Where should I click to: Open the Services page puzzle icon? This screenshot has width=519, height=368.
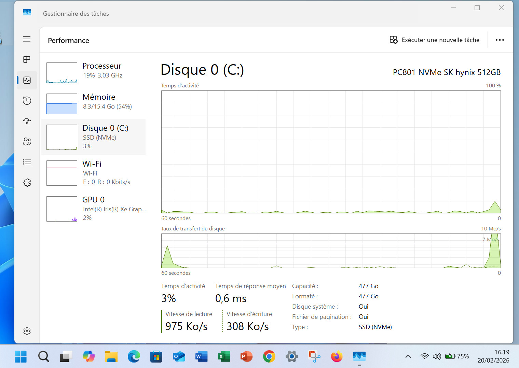click(27, 183)
